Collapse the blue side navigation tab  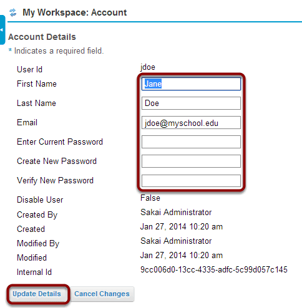pyautogui.click(x=2, y=30)
